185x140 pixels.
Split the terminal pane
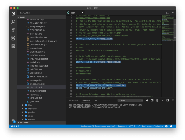(152, 101)
